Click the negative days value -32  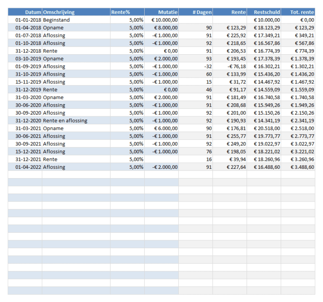point(208,66)
